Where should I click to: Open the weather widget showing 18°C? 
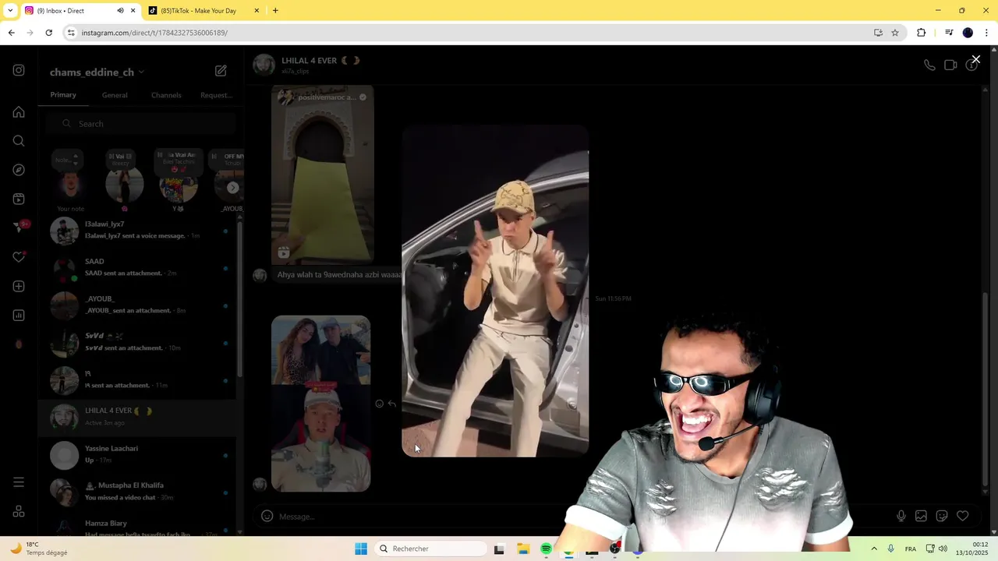pos(39,549)
